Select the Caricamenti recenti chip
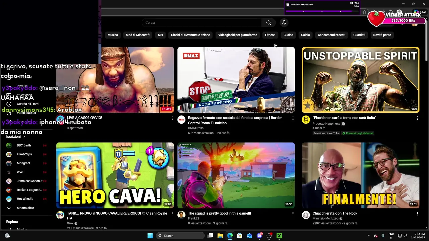Screen dimensions: 429x241 click(331, 35)
